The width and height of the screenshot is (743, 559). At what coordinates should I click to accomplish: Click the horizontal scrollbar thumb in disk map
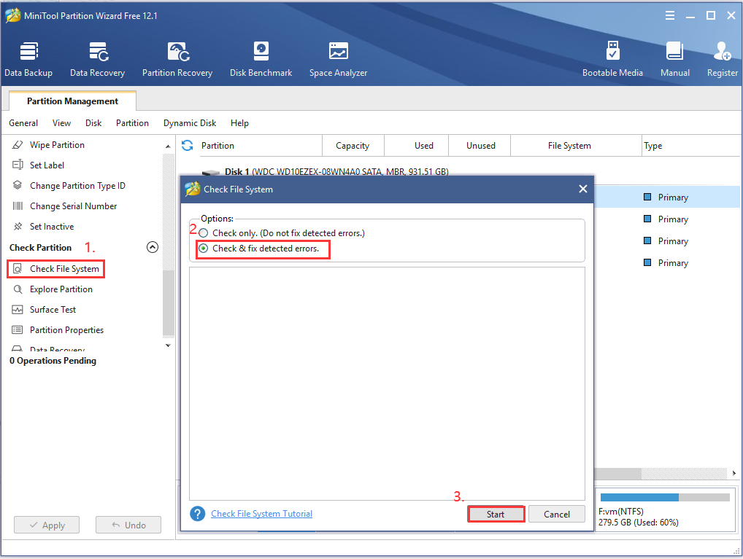coord(617,473)
